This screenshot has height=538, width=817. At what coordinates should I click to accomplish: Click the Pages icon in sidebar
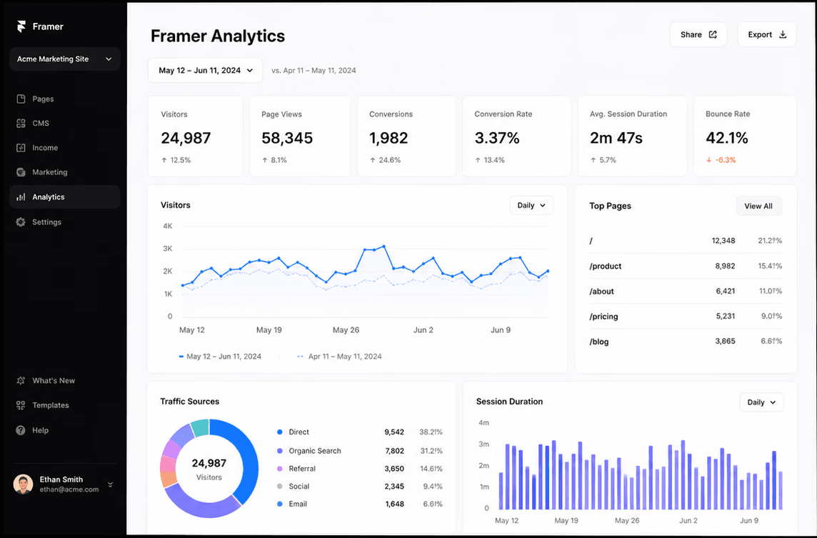[21, 99]
